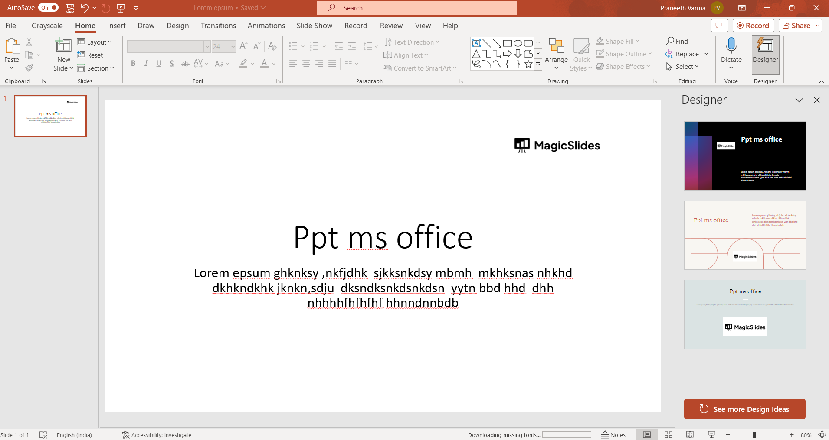Image resolution: width=829 pixels, height=440 pixels.
Task: Click See more Design Ideas button
Action: point(744,409)
